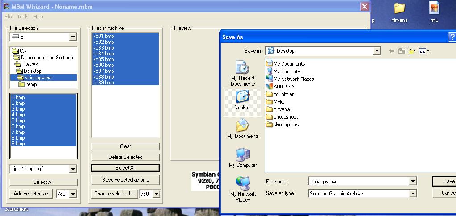Select /c85.bmp in Files in Archive list
The image size is (456, 216).
pyautogui.click(x=104, y=59)
